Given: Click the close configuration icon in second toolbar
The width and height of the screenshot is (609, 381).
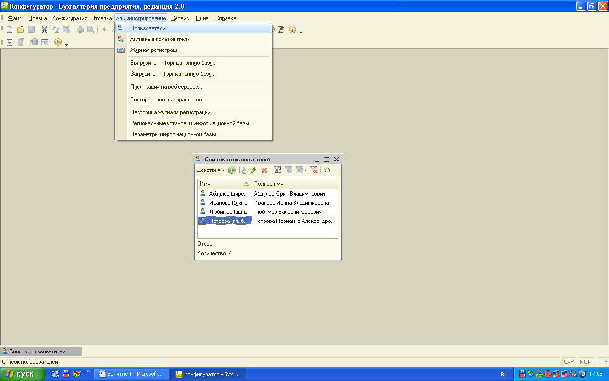Looking at the screenshot, I should tap(20, 42).
